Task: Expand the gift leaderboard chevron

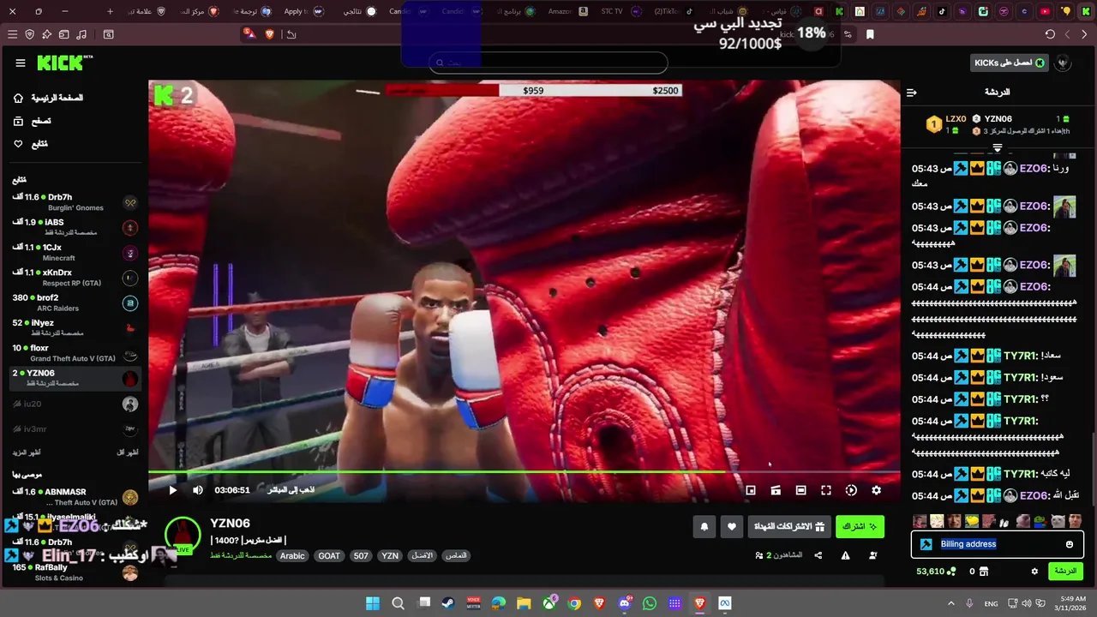Action: tap(997, 148)
